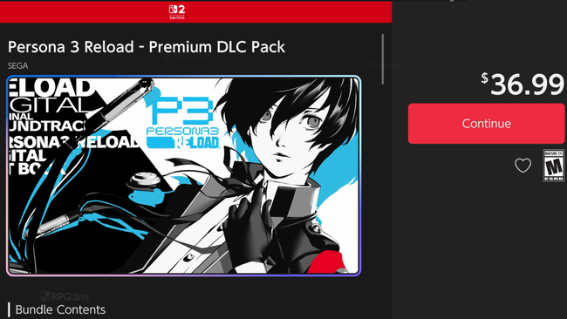Image resolution: width=567 pixels, height=319 pixels.
Task: Open the SEGA publisher link
Action: click(x=17, y=65)
